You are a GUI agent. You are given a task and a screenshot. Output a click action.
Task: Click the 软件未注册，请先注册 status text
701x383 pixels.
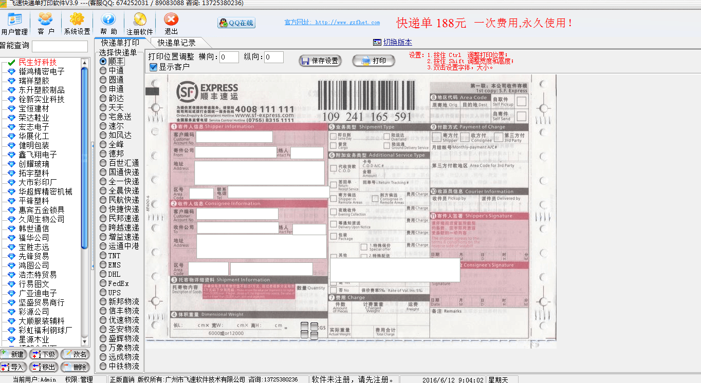353,379
